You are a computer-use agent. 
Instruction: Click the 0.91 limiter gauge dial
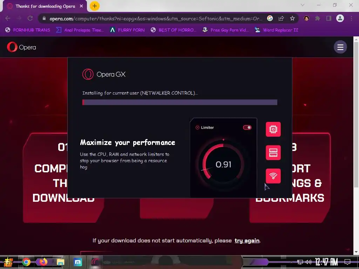(223, 165)
